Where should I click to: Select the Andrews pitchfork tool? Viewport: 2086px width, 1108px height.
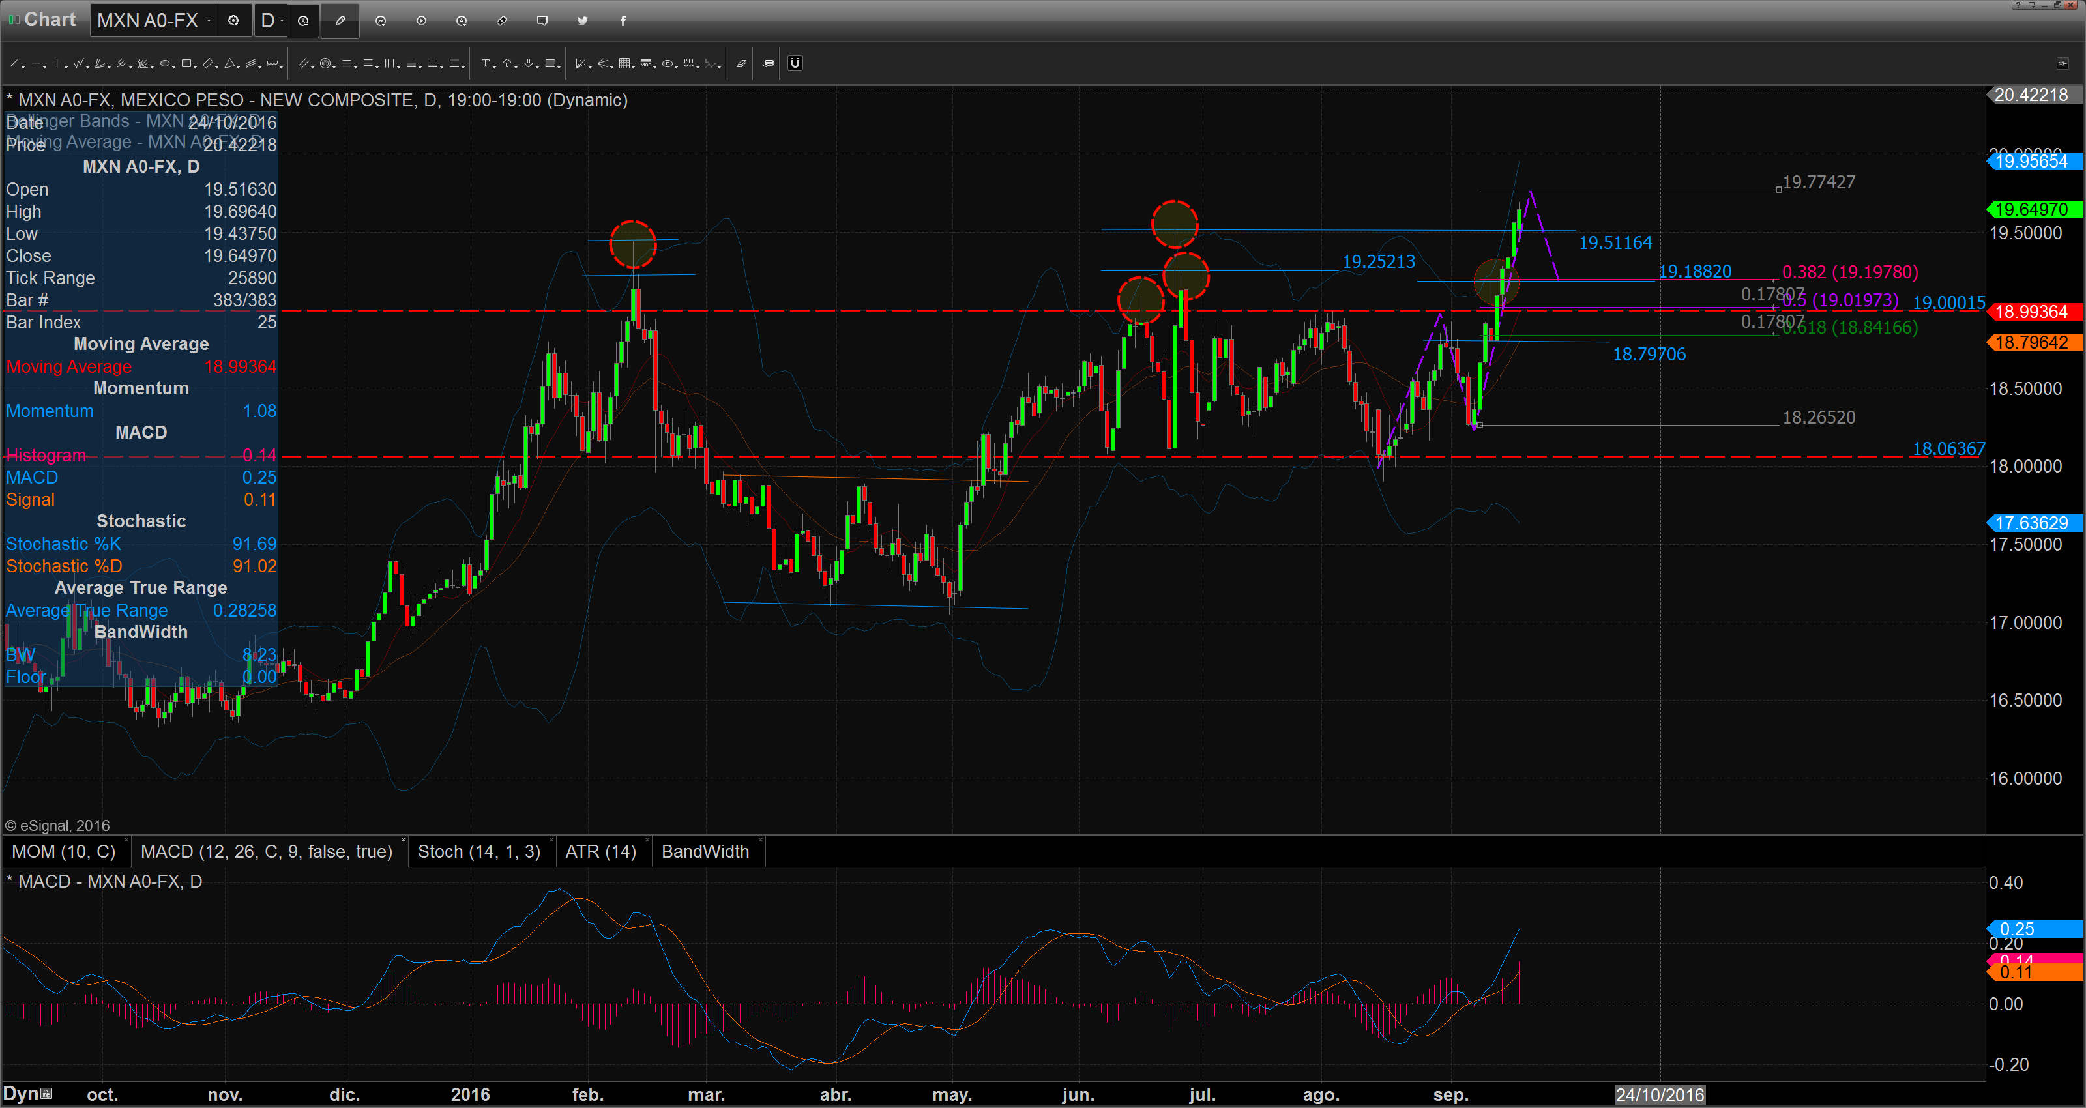pyautogui.click(x=121, y=63)
